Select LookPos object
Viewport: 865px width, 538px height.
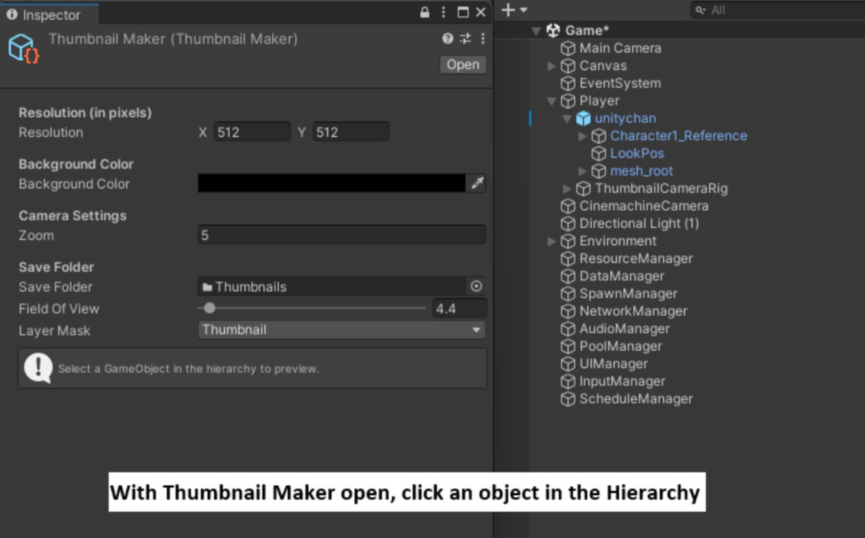pos(637,153)
